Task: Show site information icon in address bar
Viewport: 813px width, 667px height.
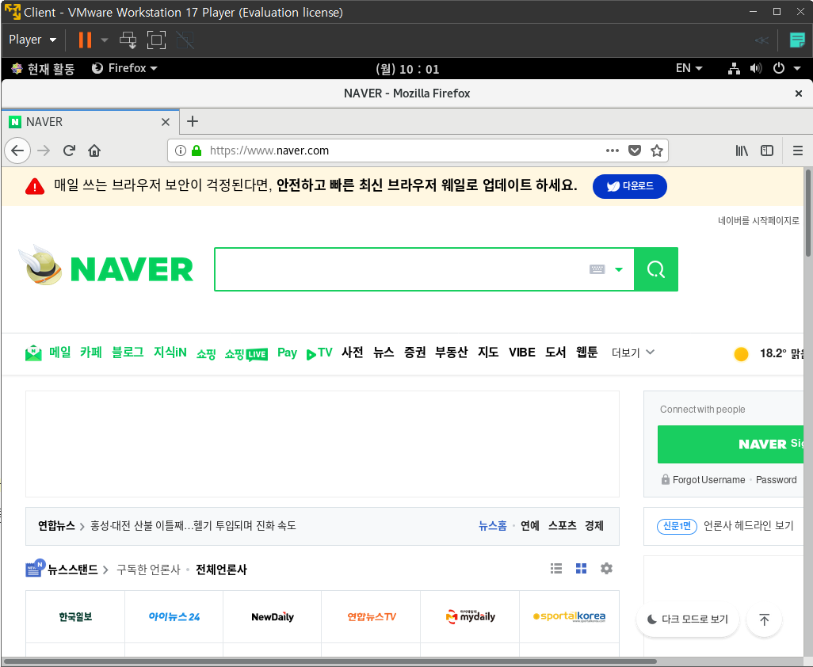Action: click(181, 151)
